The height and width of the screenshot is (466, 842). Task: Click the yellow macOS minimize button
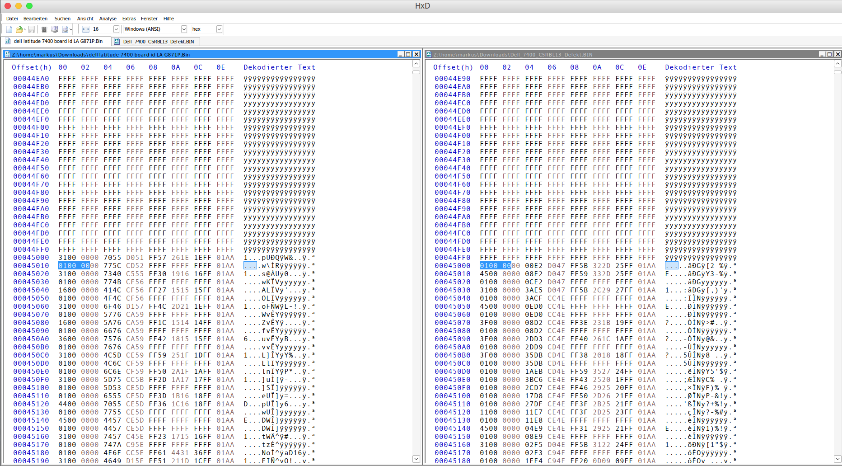[x=19, y=6]
